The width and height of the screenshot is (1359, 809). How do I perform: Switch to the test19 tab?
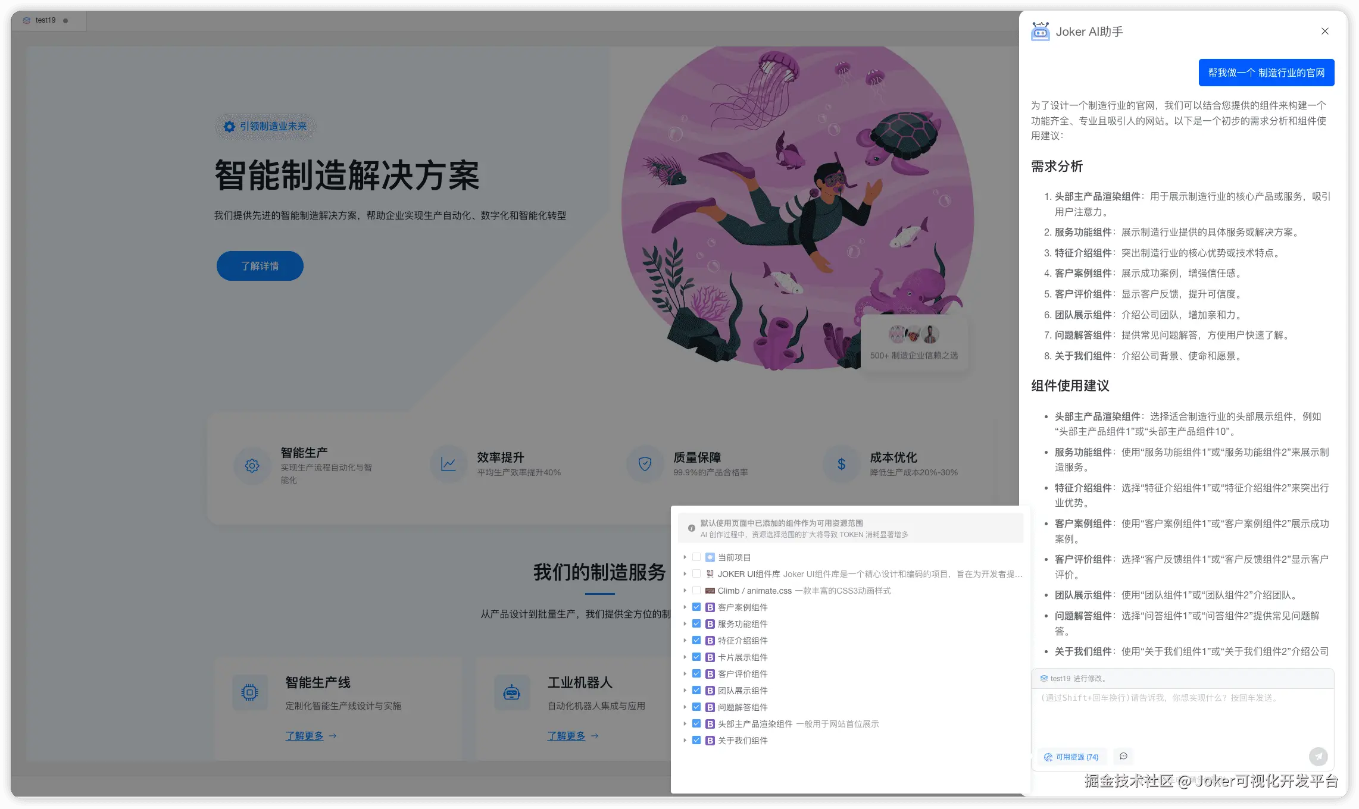(x=45, y=20)
